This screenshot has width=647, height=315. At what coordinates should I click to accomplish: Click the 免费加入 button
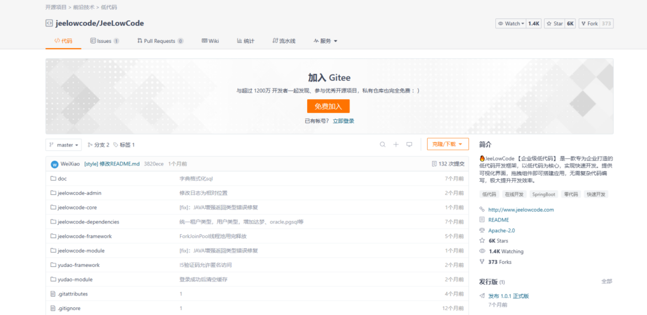click(x=328, y=106)
